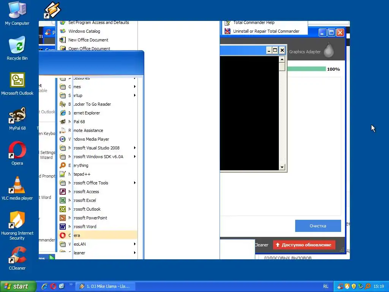Minimize the small black console window

coord(269,51)
